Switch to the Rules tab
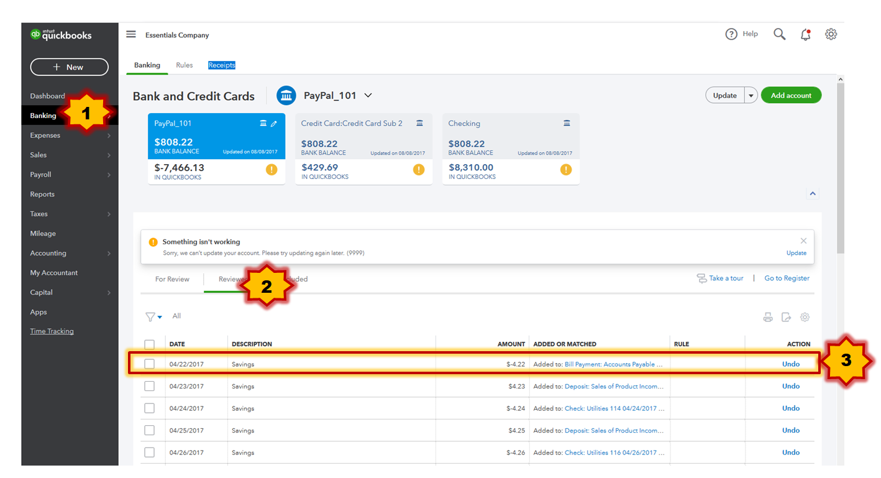 [184, 65]
